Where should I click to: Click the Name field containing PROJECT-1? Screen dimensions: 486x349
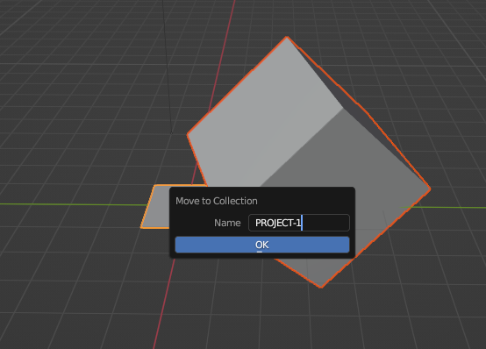tap(299, 223)
